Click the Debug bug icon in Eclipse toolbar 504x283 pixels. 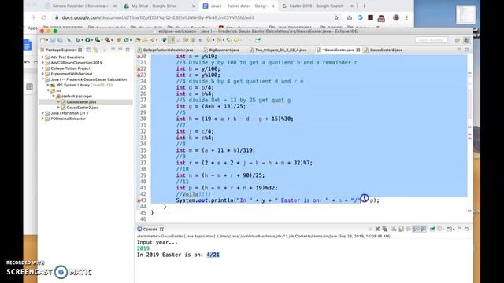[x=77, y=40]
